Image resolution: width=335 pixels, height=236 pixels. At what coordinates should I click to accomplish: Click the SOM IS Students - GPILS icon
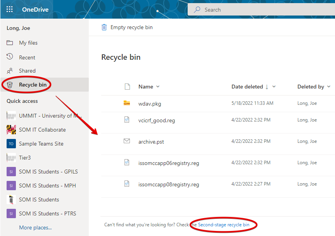point(12,172)
